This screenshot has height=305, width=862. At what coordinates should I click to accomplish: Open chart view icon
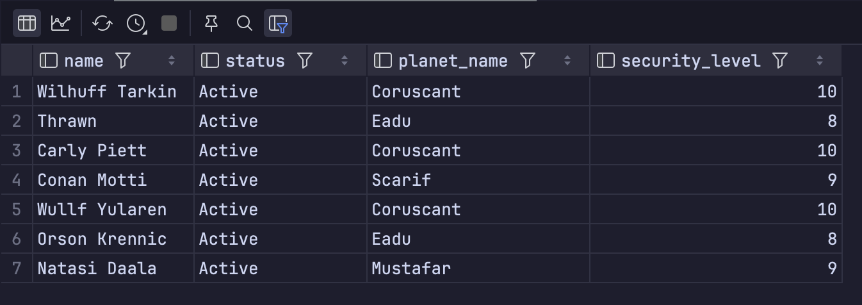point(60,24)
